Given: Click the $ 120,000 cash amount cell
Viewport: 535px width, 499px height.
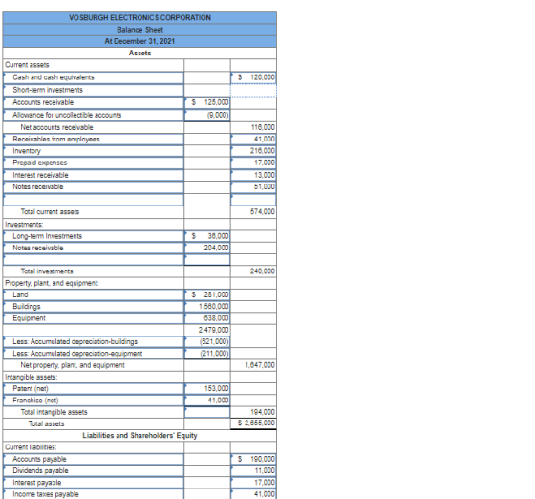Looking at the screenshot, I should (x=253, y=77).
